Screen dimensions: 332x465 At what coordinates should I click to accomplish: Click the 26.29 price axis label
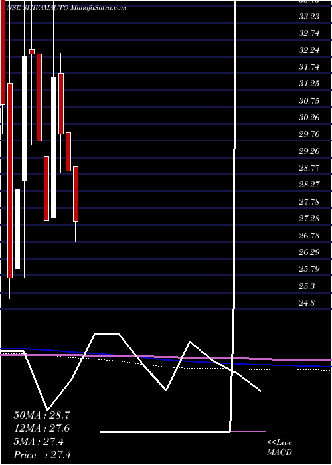click(x=309, y=252)
